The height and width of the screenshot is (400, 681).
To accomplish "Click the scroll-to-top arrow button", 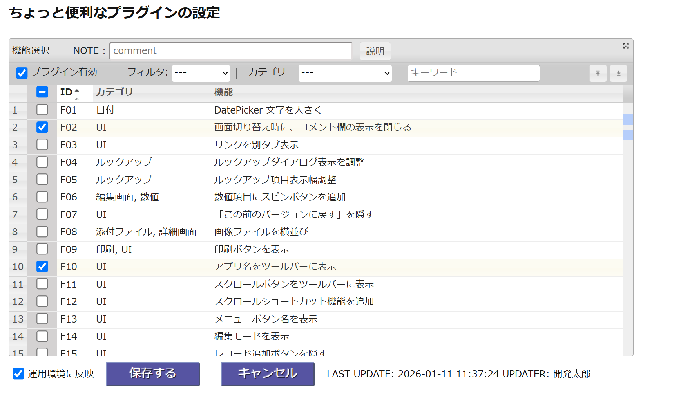I will click(598, 73).
